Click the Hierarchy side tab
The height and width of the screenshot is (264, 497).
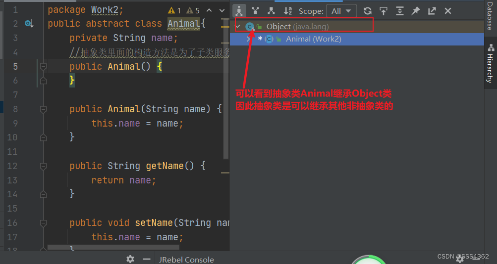pos(491,64)
